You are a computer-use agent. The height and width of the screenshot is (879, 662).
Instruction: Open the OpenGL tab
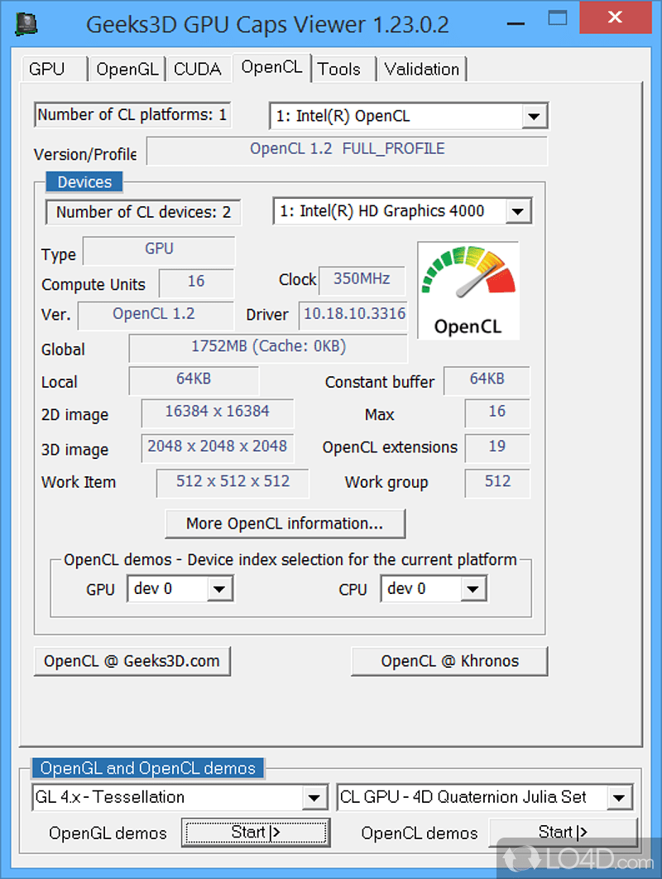pyautogui.click(x=127, y=70)
